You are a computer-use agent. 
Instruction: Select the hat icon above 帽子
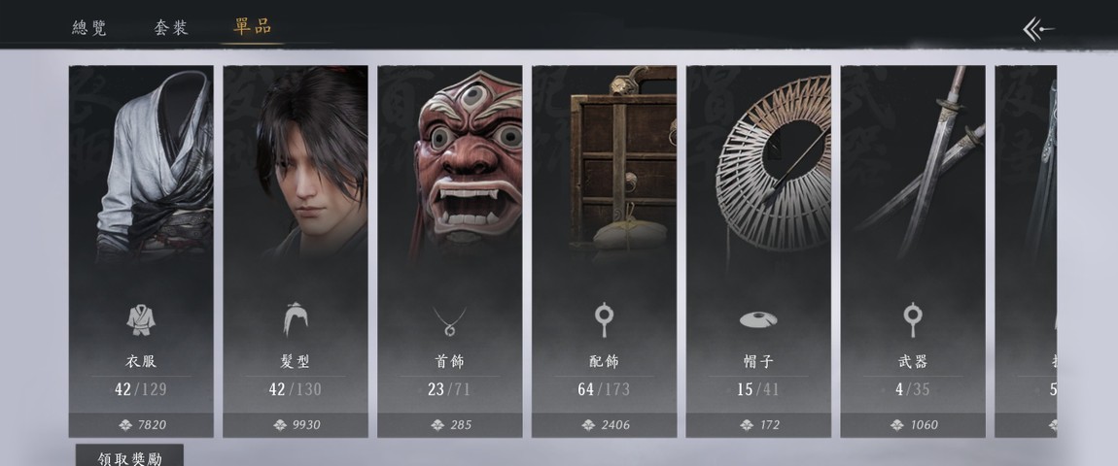pos(758,320)
